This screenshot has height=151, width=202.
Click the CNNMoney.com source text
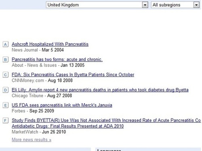[x=28, y=81]
